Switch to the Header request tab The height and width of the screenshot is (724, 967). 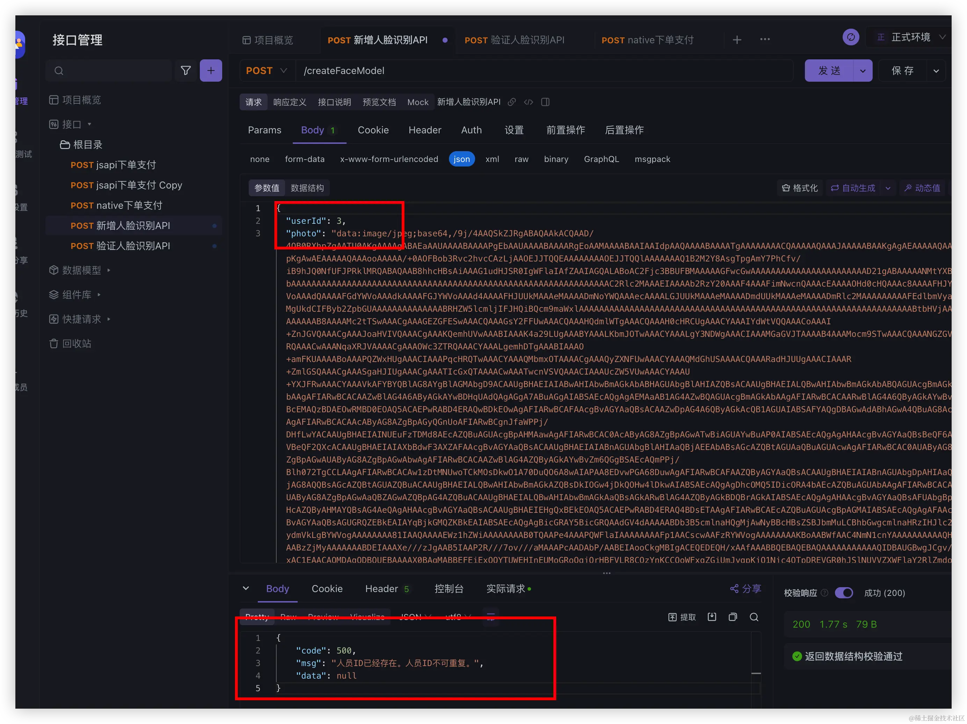pyautogui.click(x=424, y=130)
